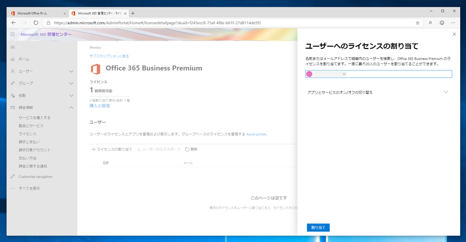Viewport: 466px width, 242px height.
Task: Open サービスを購入する in sidebar
Action: pyautogui.click(x=34, y=117)
